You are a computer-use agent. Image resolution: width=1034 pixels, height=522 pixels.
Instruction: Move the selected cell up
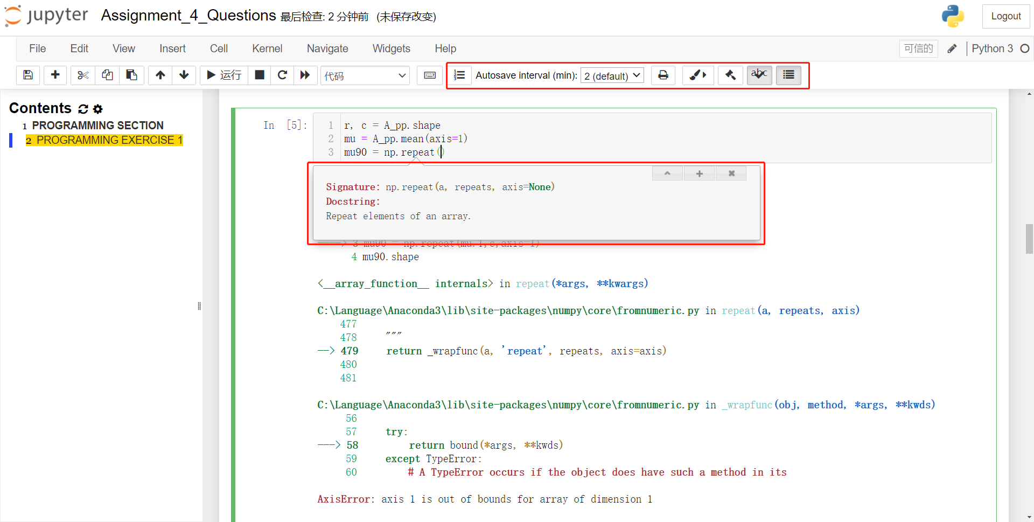click(x=160, y=75)
